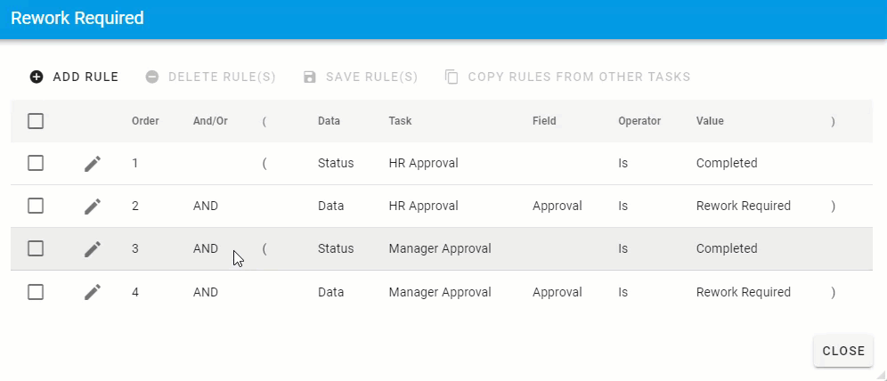Select the checkbox for rule 3
This screenshot has width=887, height=381.
[x=36, y=249]
